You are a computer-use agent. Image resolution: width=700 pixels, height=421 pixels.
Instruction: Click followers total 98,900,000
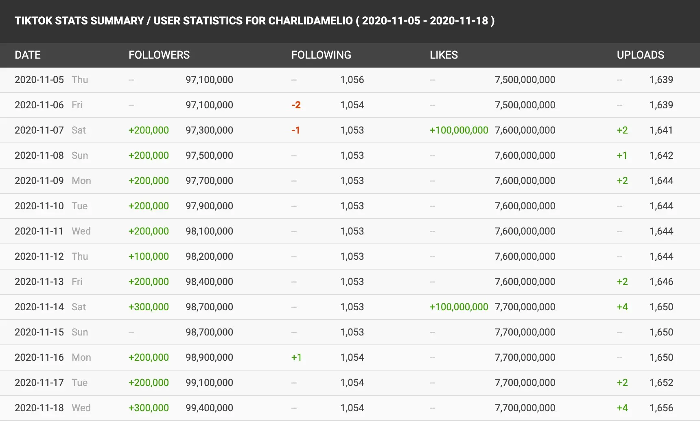pos(209,357)
